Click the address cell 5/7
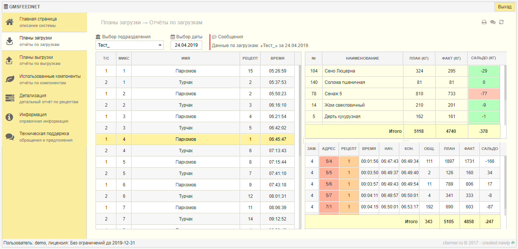The height and width of the screenshot is (249, 518). [329, 195]
